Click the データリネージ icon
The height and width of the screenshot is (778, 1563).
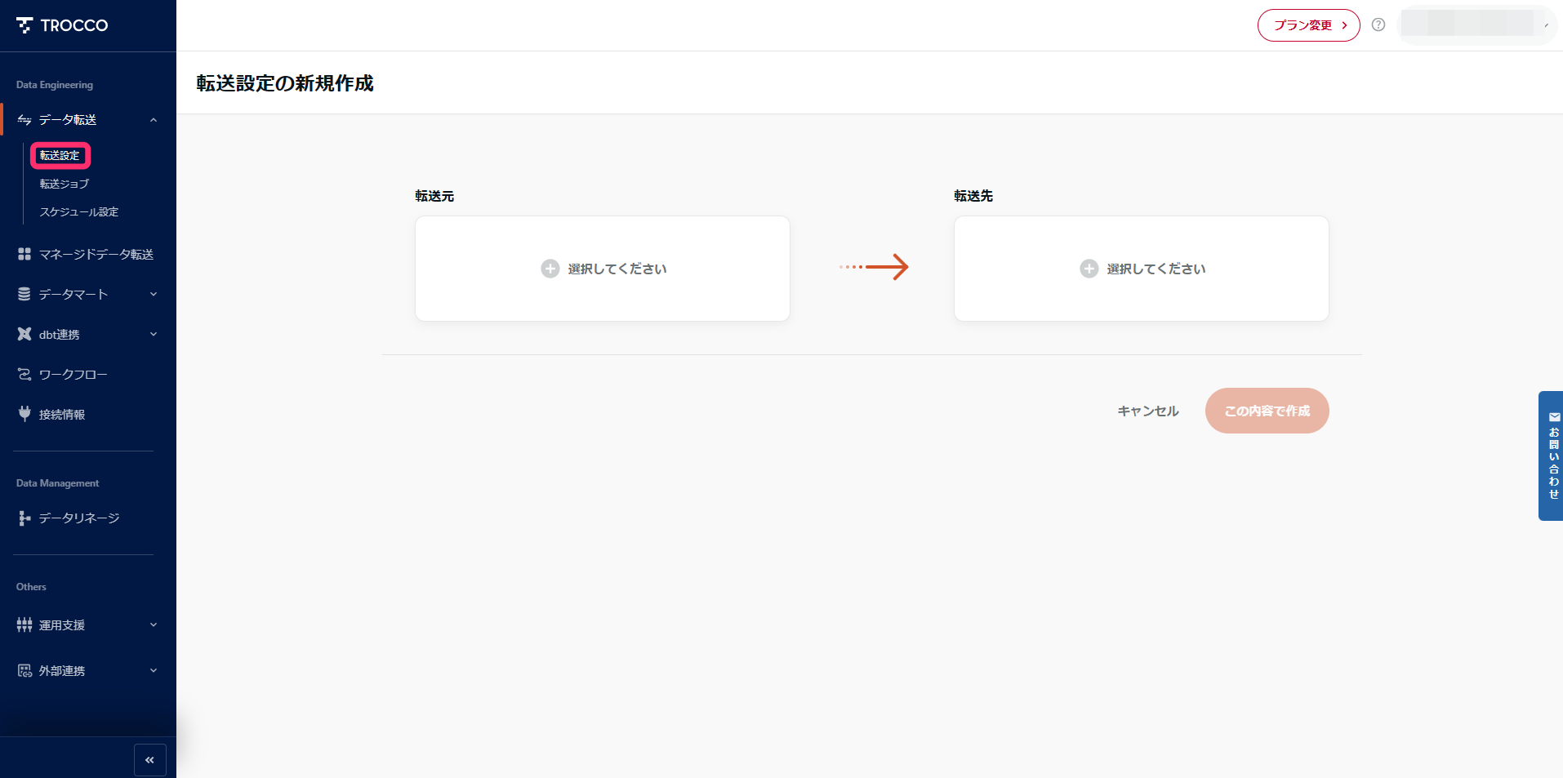point(24,518)
